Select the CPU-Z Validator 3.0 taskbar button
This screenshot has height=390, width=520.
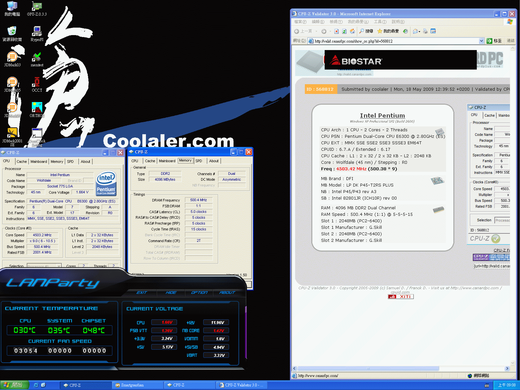click(242, 385)
